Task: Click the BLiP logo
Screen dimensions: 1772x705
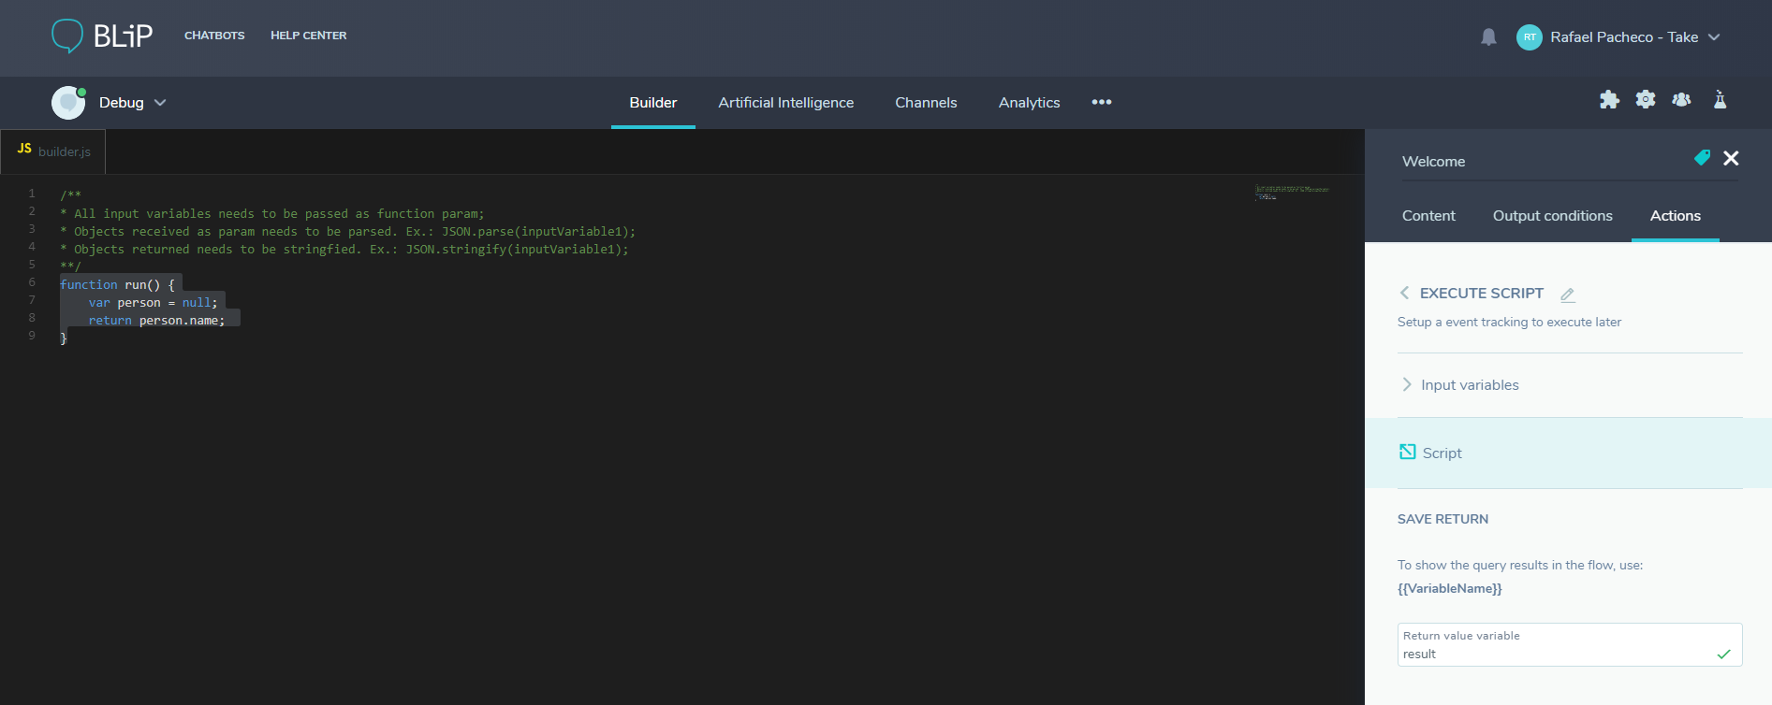Action: (102, 36)
